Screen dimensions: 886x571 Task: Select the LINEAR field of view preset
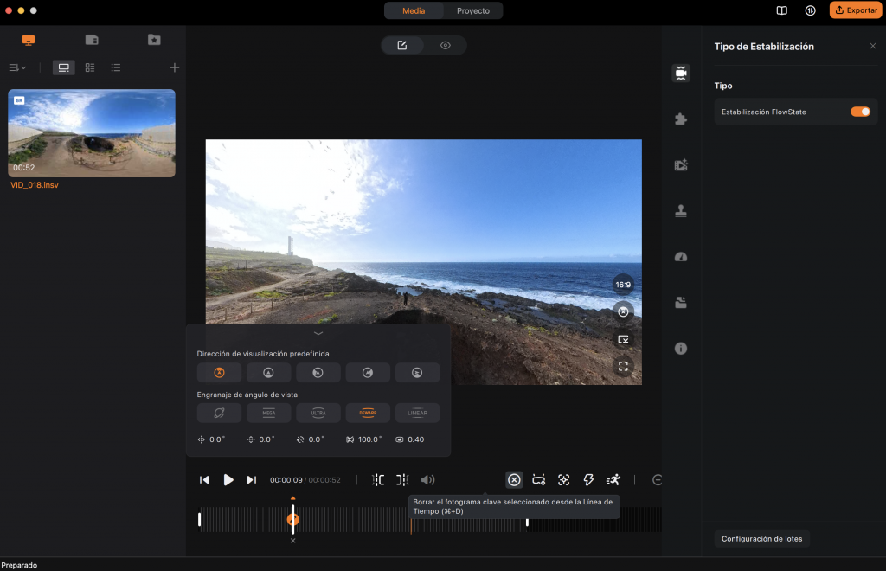(x=418, y=413)
